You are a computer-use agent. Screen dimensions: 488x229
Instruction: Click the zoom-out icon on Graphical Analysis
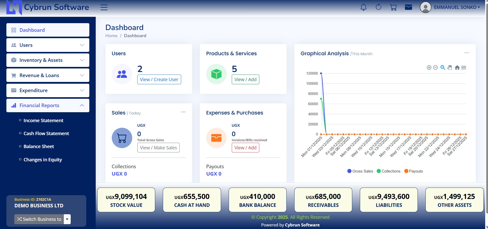click(x=435, y=67)
